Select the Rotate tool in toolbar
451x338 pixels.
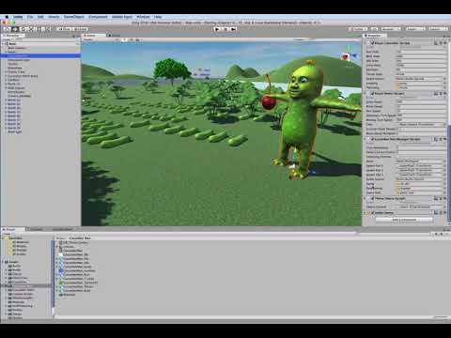[23, 29]
